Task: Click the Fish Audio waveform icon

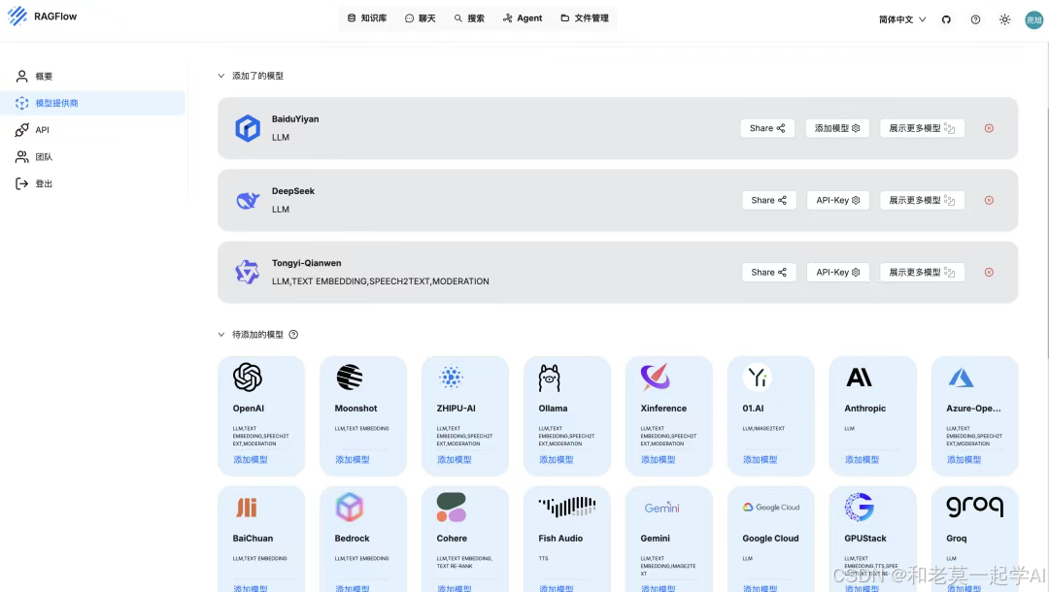Action: tap(567, 508)
